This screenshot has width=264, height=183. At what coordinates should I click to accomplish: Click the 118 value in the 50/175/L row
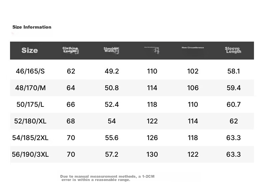[152, 104]
